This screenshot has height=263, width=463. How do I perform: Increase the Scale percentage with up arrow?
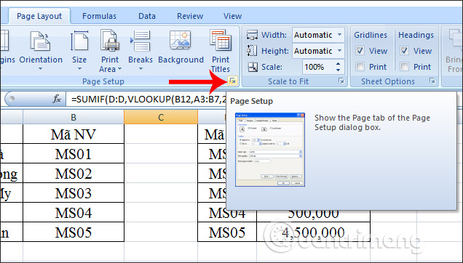coord(339,63)
